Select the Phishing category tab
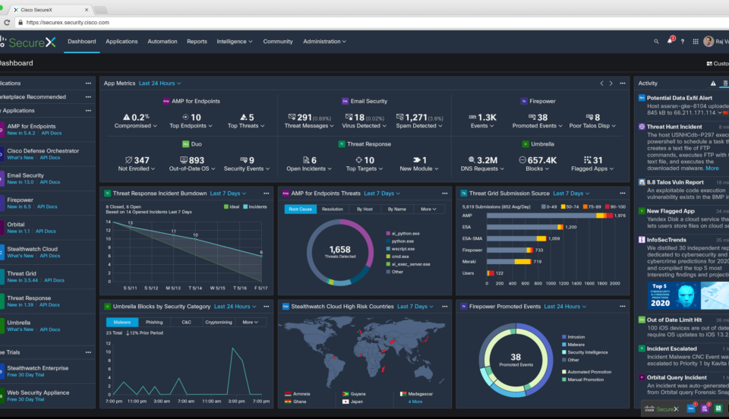This screenshot has width=729, height=419. [154, 322]
